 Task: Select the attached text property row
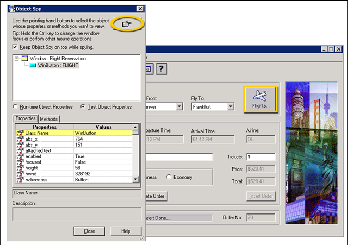click(74, 150)
